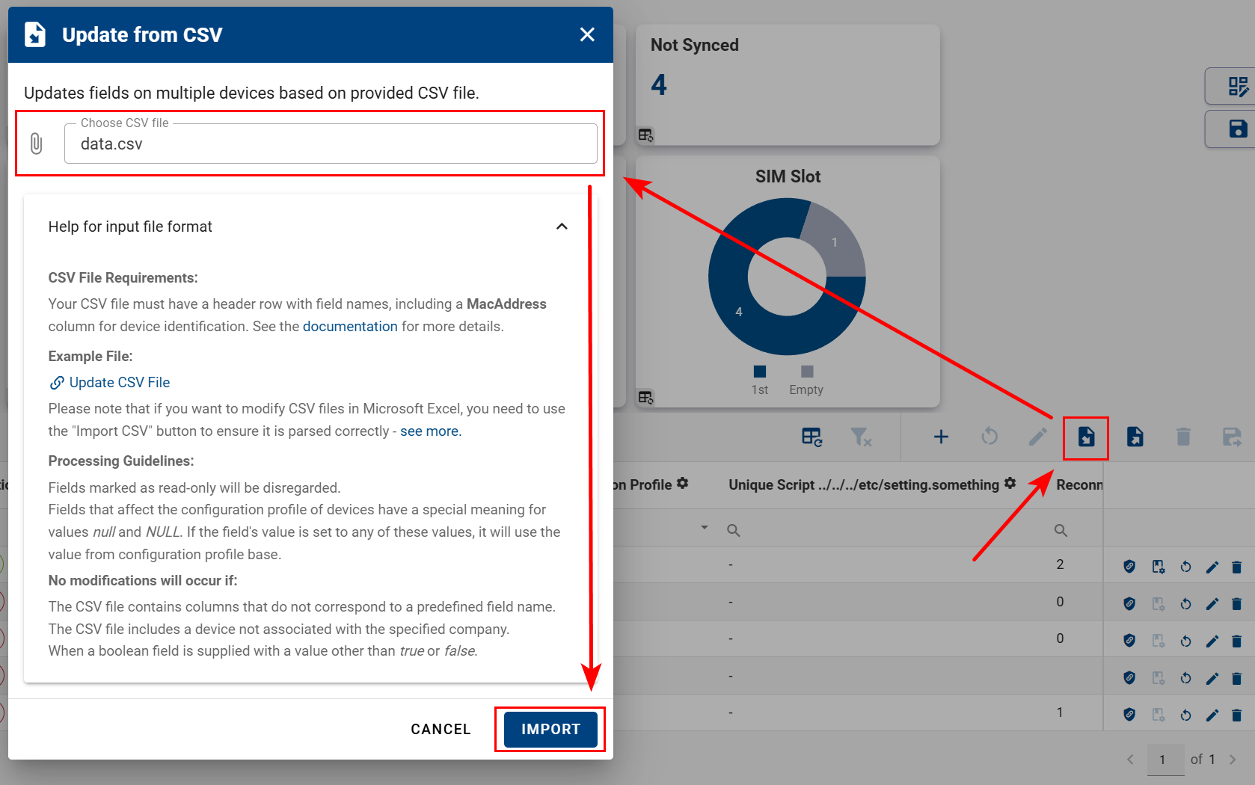This screenshot has width=1255, height=785.
Task: Open the filter dropdown arrow under Profile column
Action: [x=704, y=528]
